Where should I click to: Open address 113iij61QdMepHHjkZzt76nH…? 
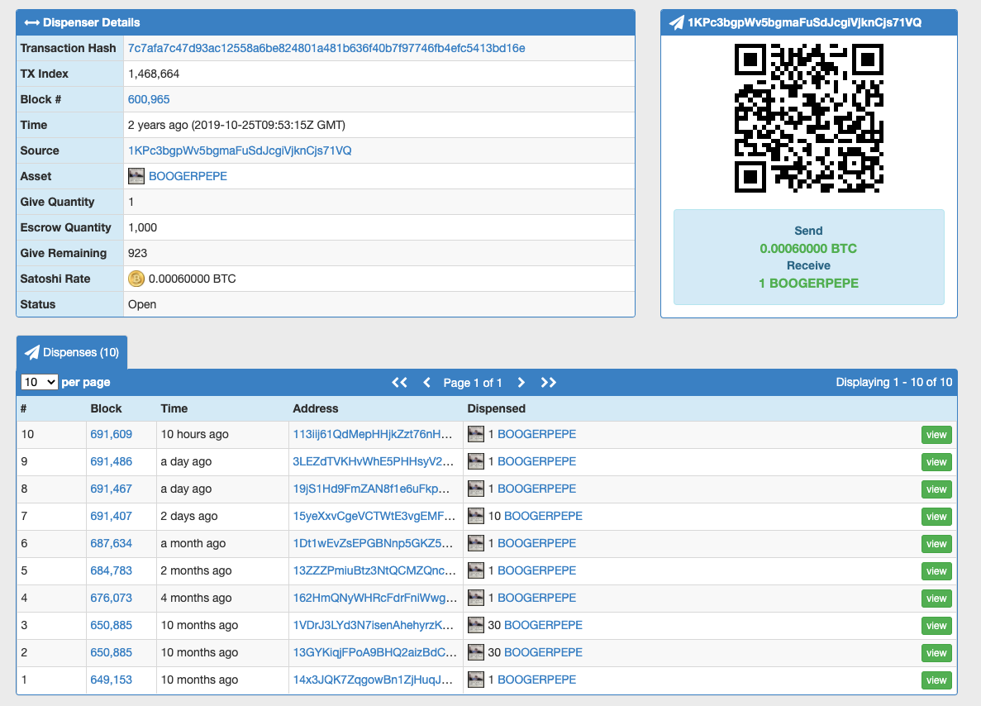pos(372,434)
